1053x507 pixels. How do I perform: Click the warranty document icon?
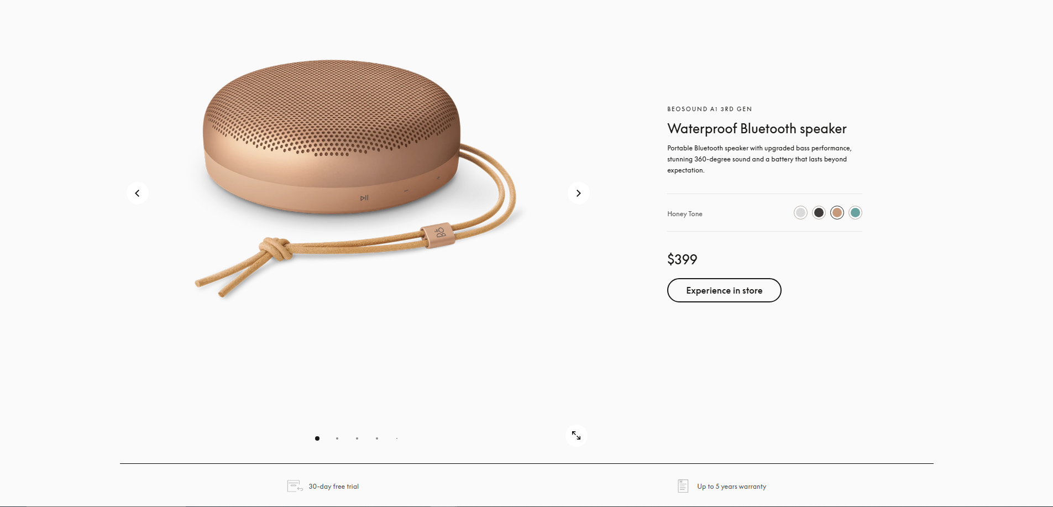click(683, 486)
